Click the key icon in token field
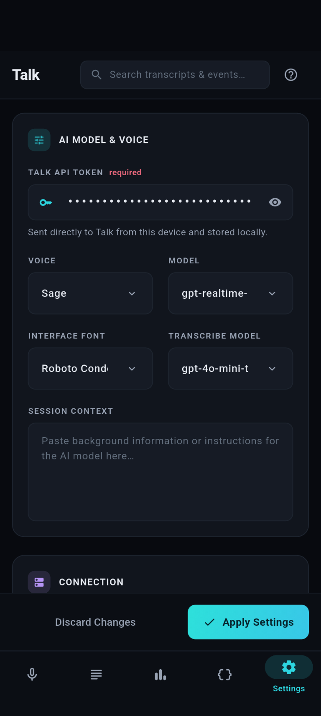This screenshot has height=716, width=321. coord(46,202)
